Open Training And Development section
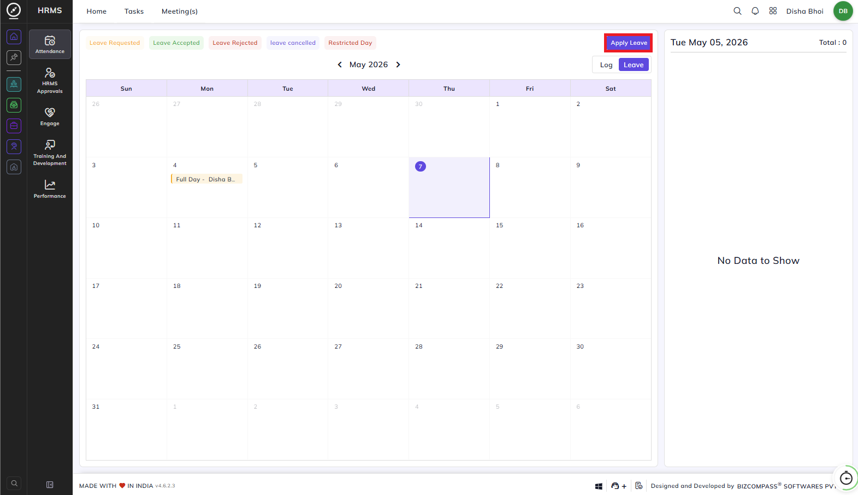Image resolution: width=858 pixels, height=495 pixels. coord(50,152)
